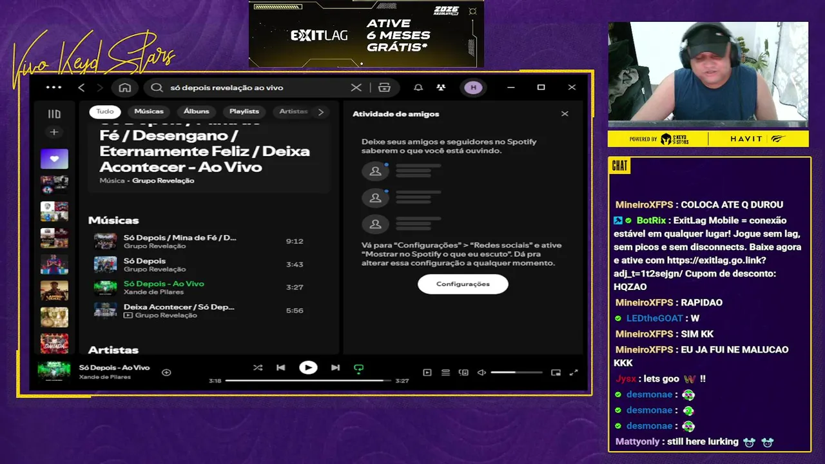Viewport: 825px width, 464px height.
Task: Open the notifications bell
Action: (418, 88)
